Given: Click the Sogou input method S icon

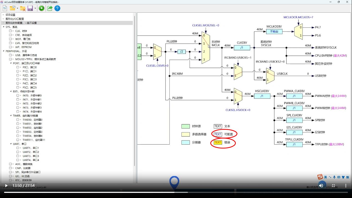Looking at the screenshot, I should (x=320, y=177).
